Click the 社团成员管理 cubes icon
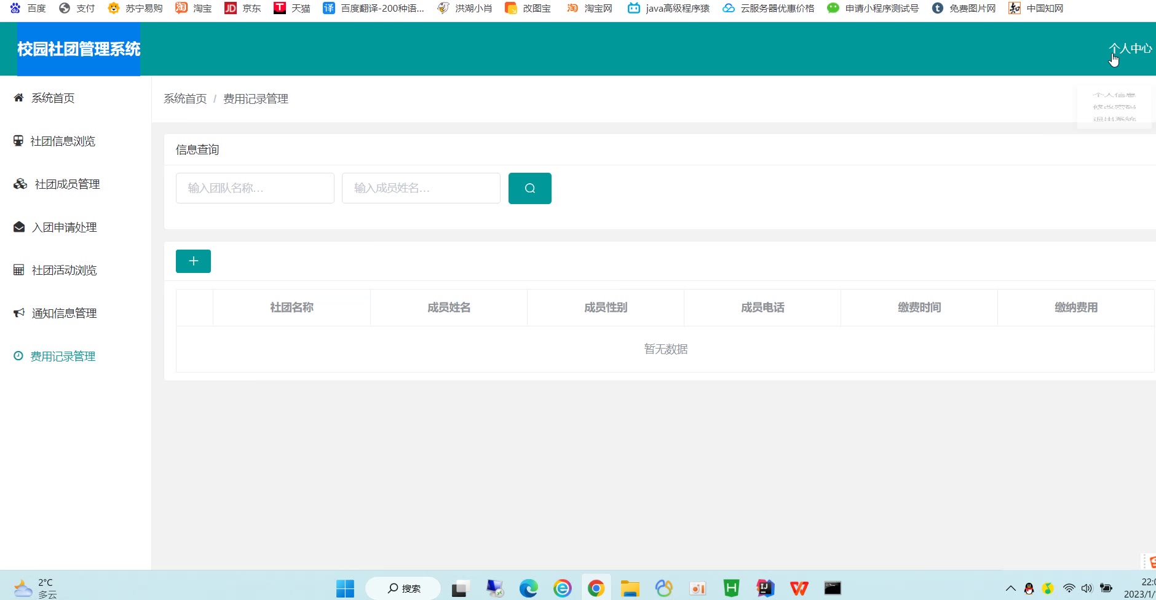The image size is (1156, 600). pos(20,184)
